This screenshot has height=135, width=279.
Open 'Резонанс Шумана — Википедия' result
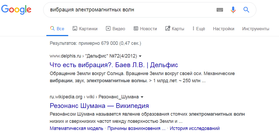pos(99,106)
